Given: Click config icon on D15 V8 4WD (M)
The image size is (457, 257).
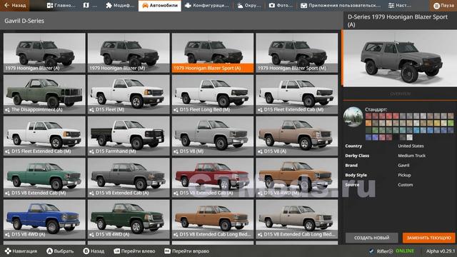Looking at the screenshot, I should coord(260,193).
